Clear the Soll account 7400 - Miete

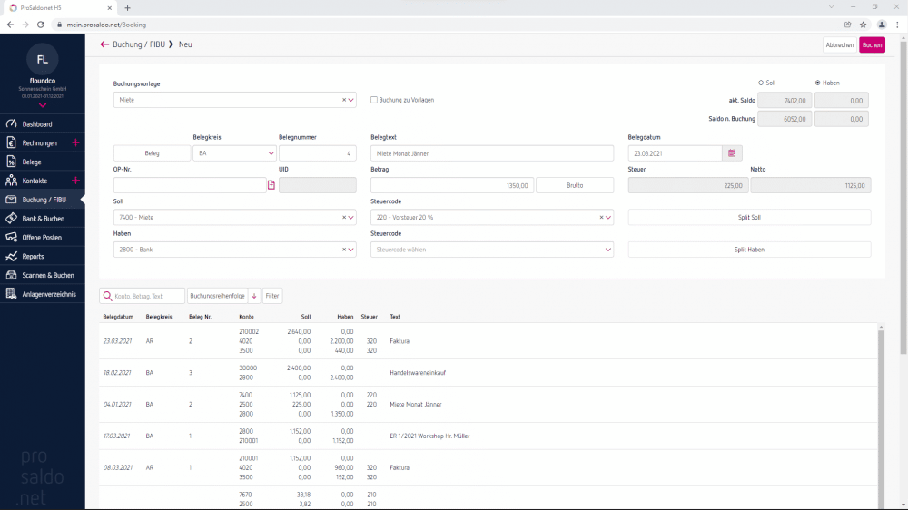(344, 218)
